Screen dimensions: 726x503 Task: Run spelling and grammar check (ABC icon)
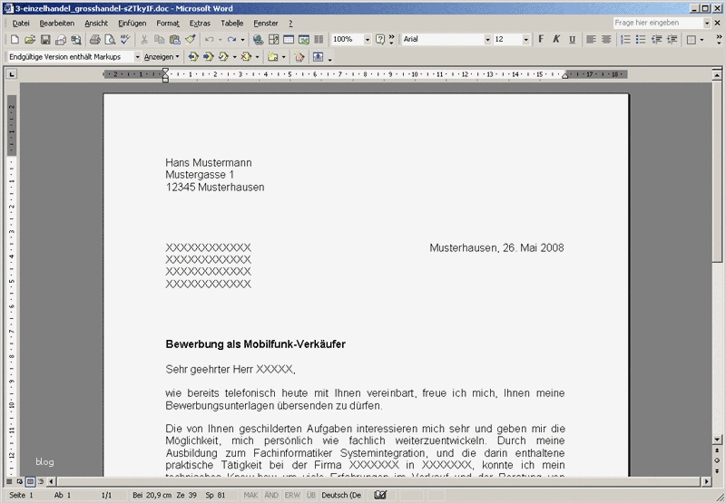coord(125,40)
